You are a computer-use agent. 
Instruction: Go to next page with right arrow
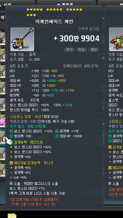[117, 18]
